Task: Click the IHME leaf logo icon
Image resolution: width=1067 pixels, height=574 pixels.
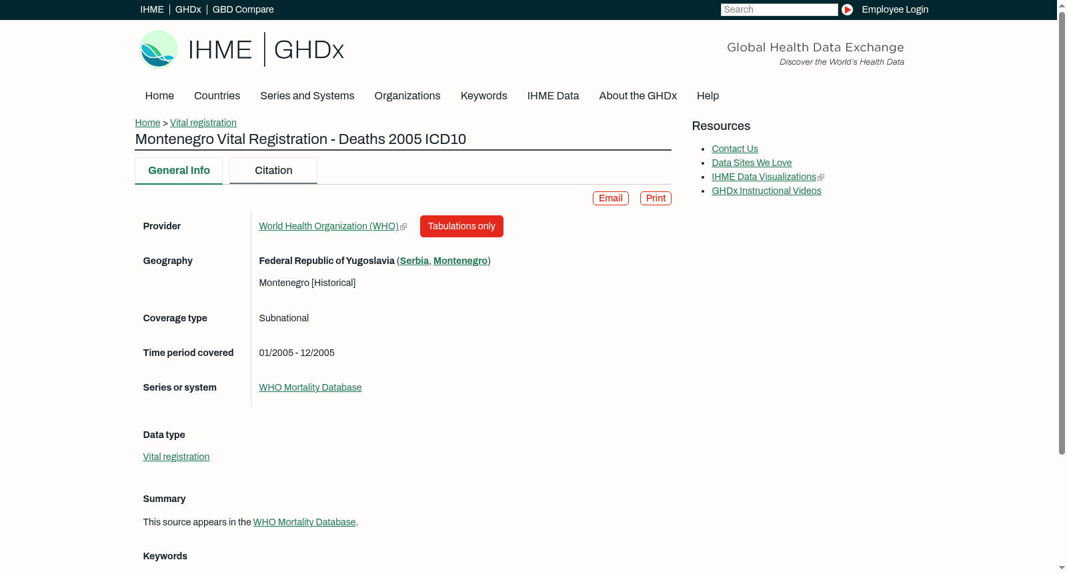Action: tap(158, 49)
